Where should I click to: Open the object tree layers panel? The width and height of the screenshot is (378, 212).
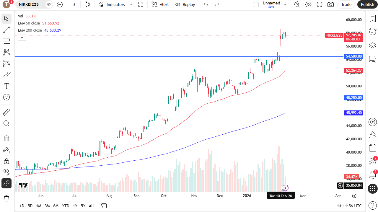pyautogui.click(x=372, y=45)
